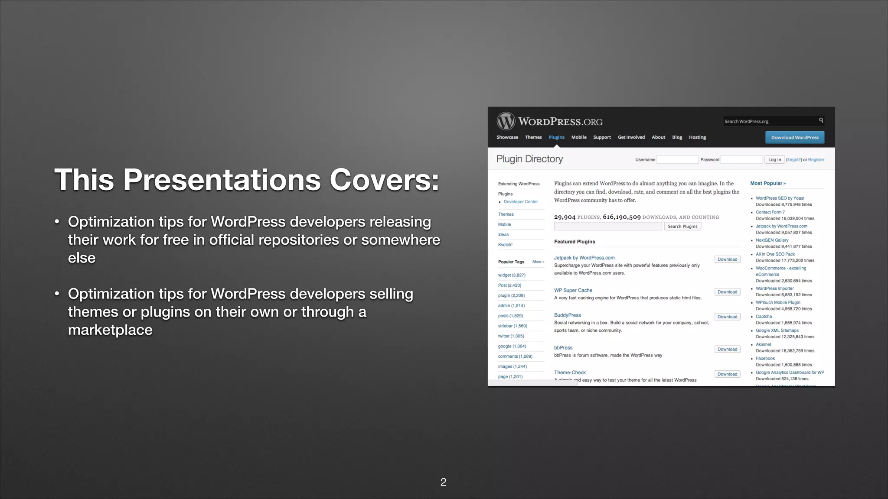The image size is (888, 499).
Task: Click the Download WordPress button
Action: (794, 137)
